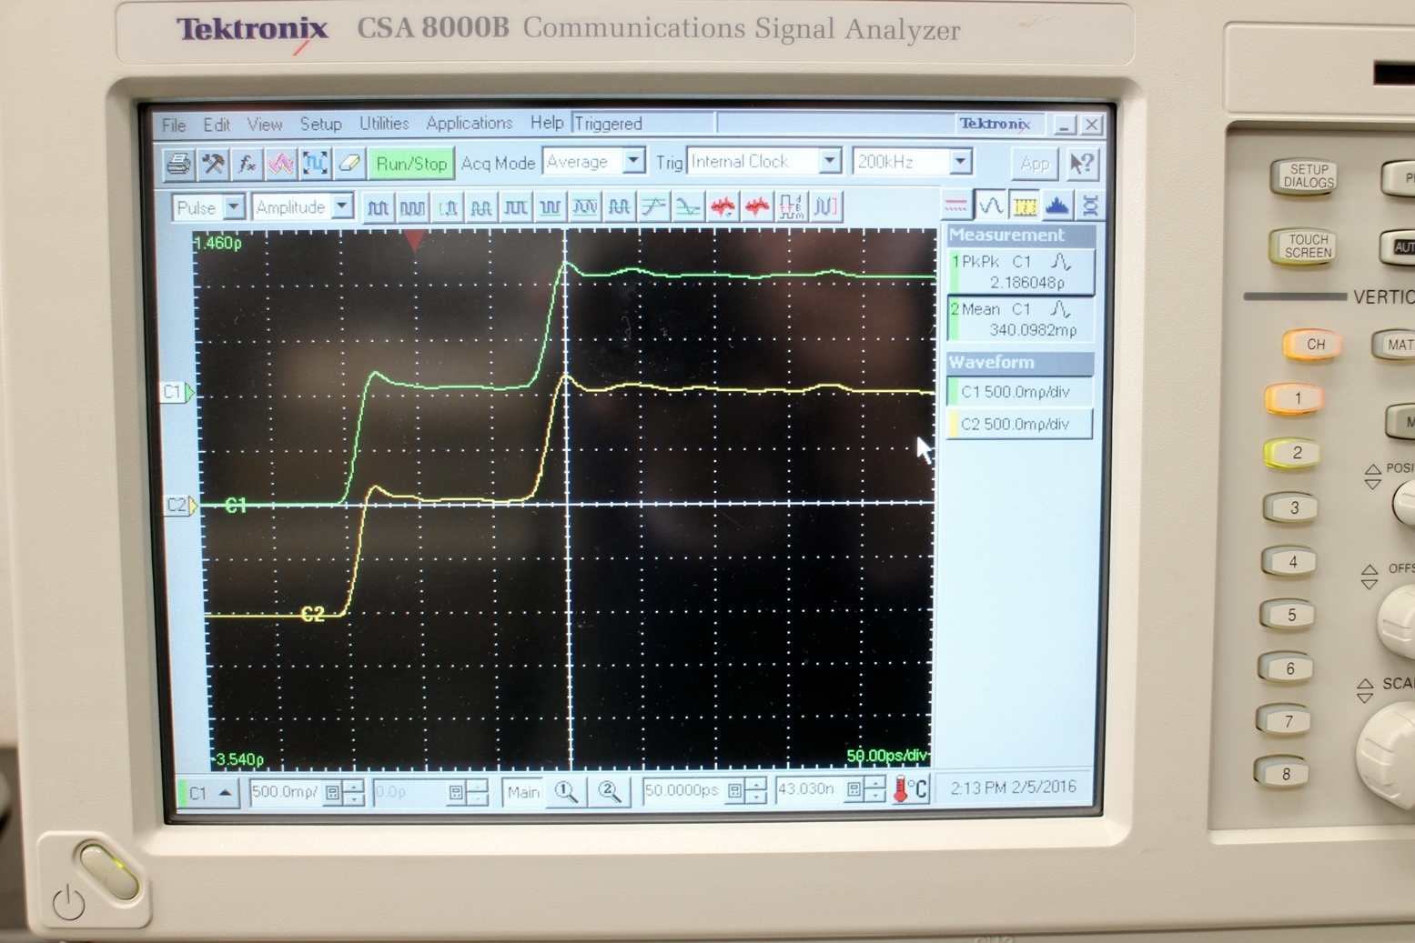Open the Help menu
The image size is (1415, 943).
tap(546, 123)
